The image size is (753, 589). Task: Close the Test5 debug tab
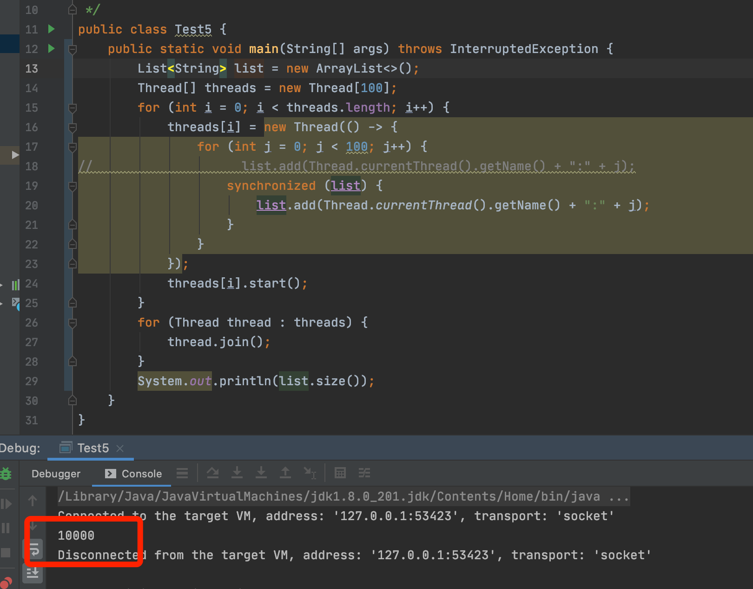(x=120, y=448)
